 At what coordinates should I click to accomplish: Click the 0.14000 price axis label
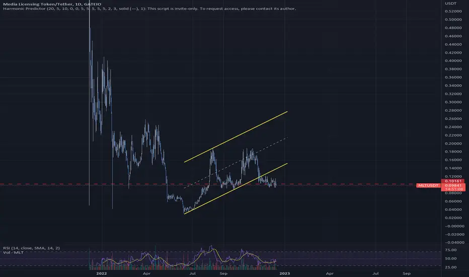pyautogui.click(x=453, y=168)
